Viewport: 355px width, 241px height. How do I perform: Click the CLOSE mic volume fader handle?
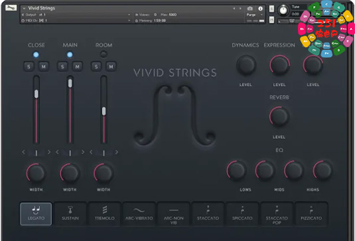click(36, 94)
